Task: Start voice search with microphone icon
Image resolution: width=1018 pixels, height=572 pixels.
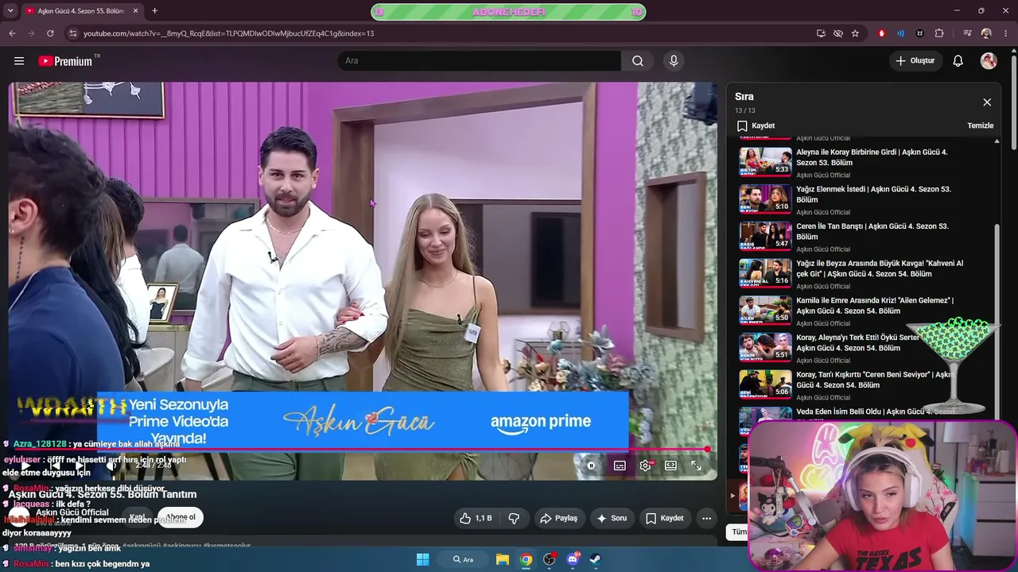Action: [674, 61]
